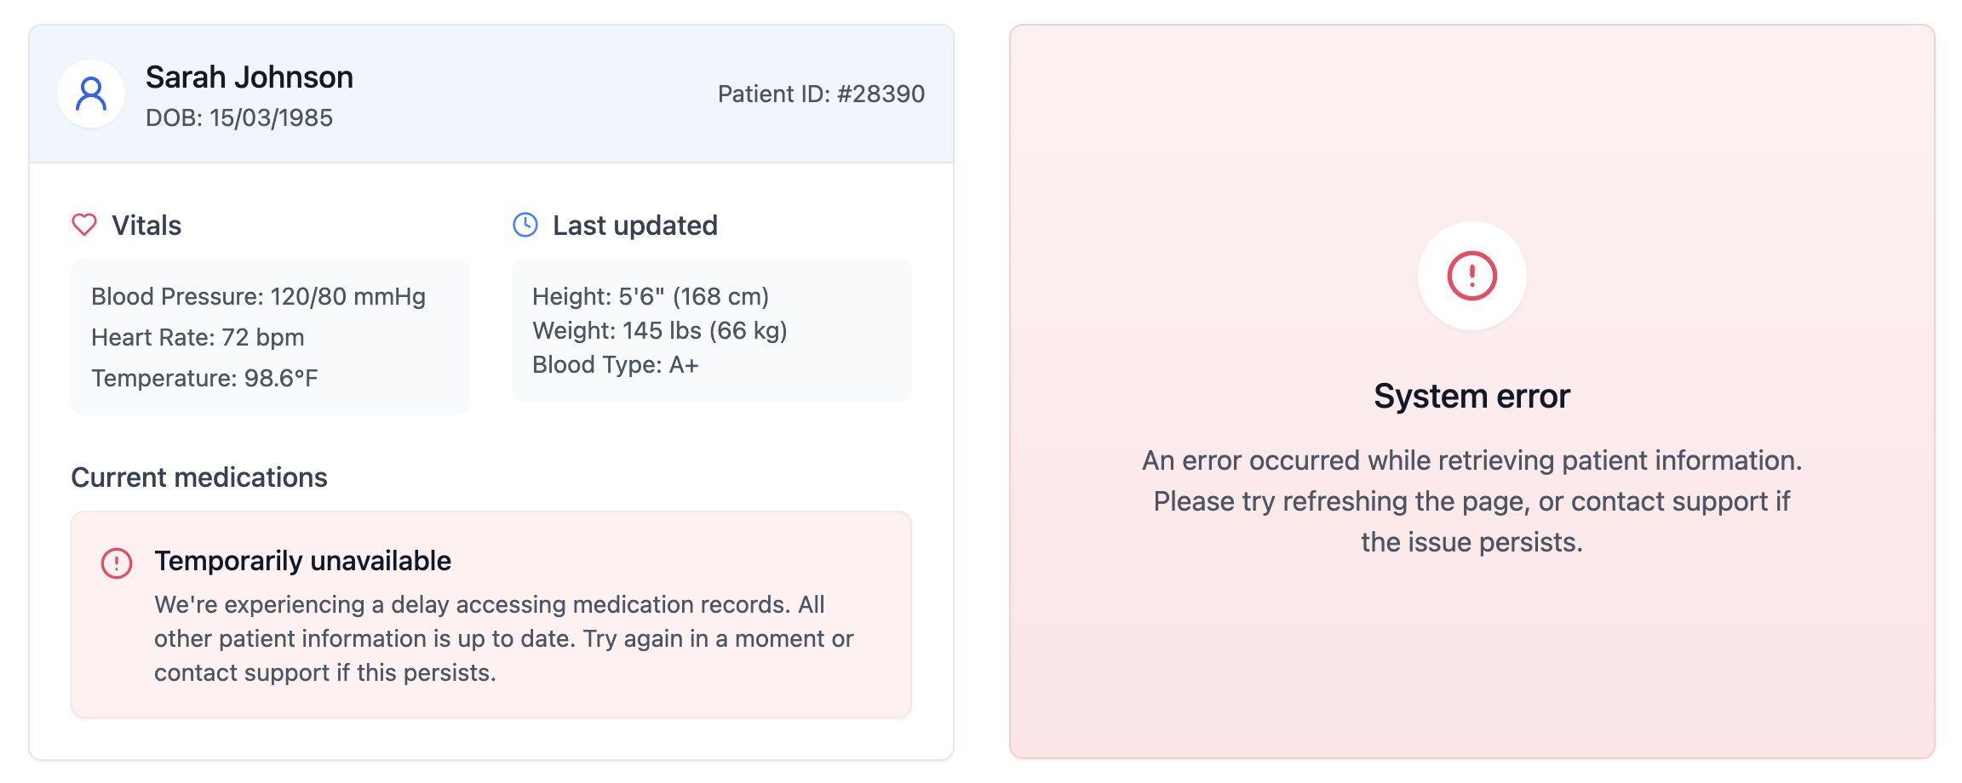Select the Blood Pressure reading
This screenshot has width=1962, height=783.
258,297
